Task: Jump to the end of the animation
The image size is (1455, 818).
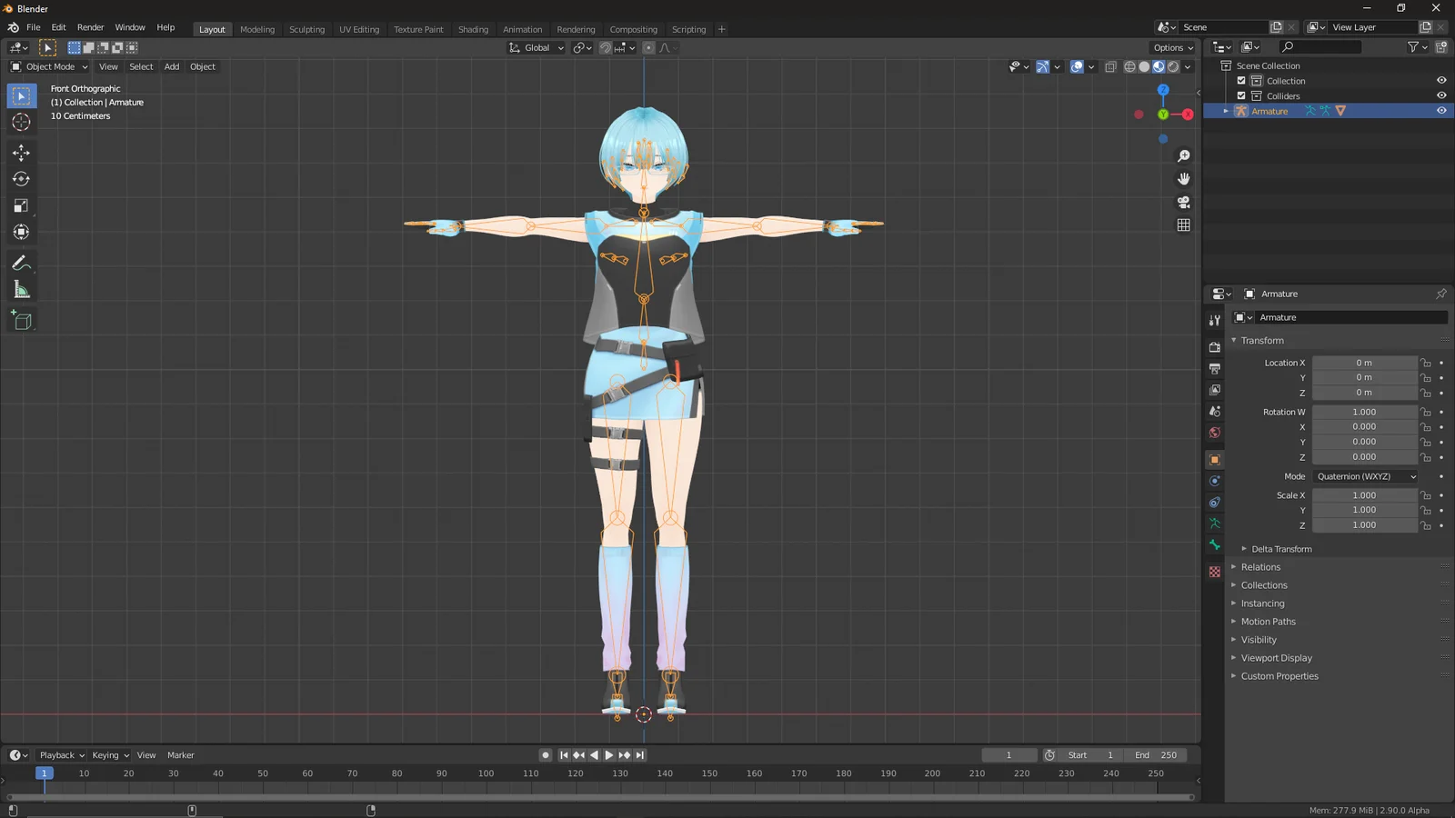Action: tap(640, 754)
